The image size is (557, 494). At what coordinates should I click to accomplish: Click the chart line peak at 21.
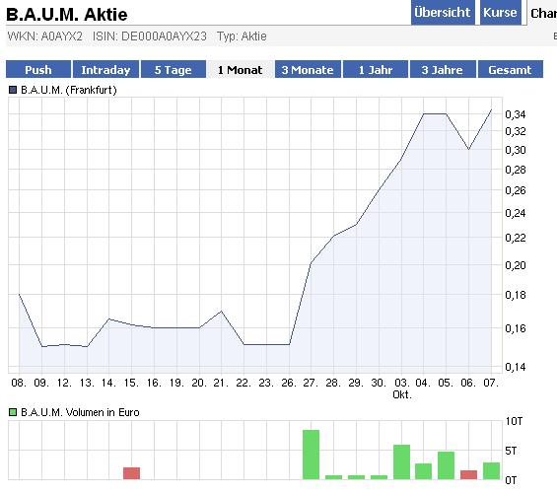click(221, 312)
